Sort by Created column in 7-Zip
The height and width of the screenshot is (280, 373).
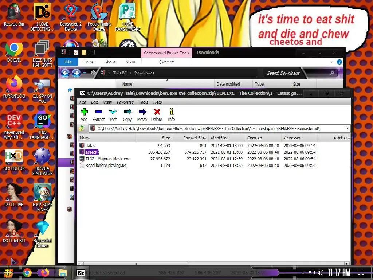tap(263, 138)
